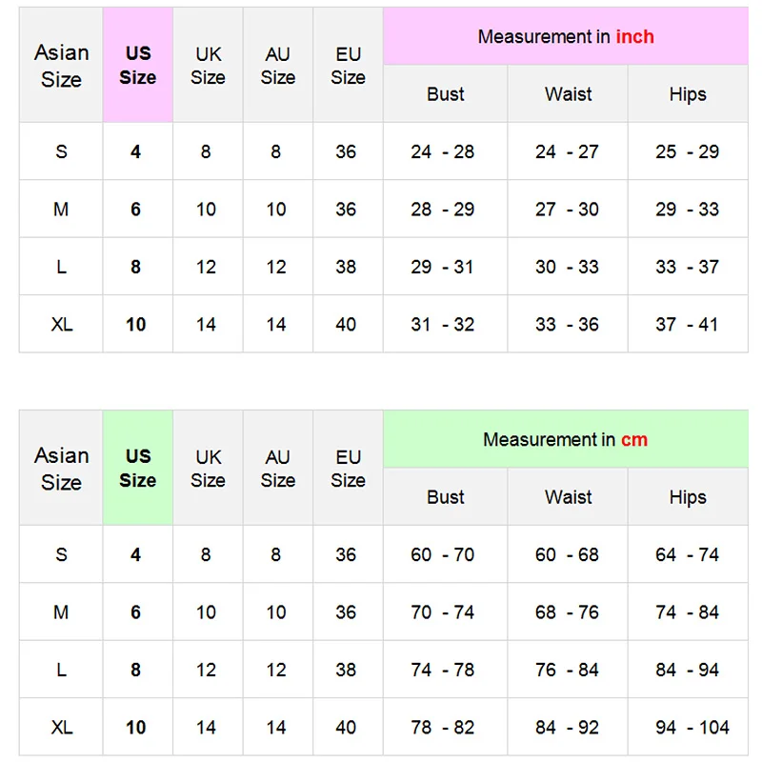Select the pink US Size header cell

point(137,66)
